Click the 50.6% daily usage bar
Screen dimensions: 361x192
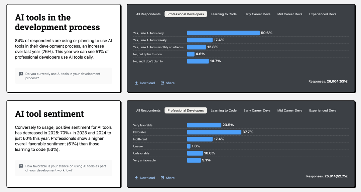[223, 33]
